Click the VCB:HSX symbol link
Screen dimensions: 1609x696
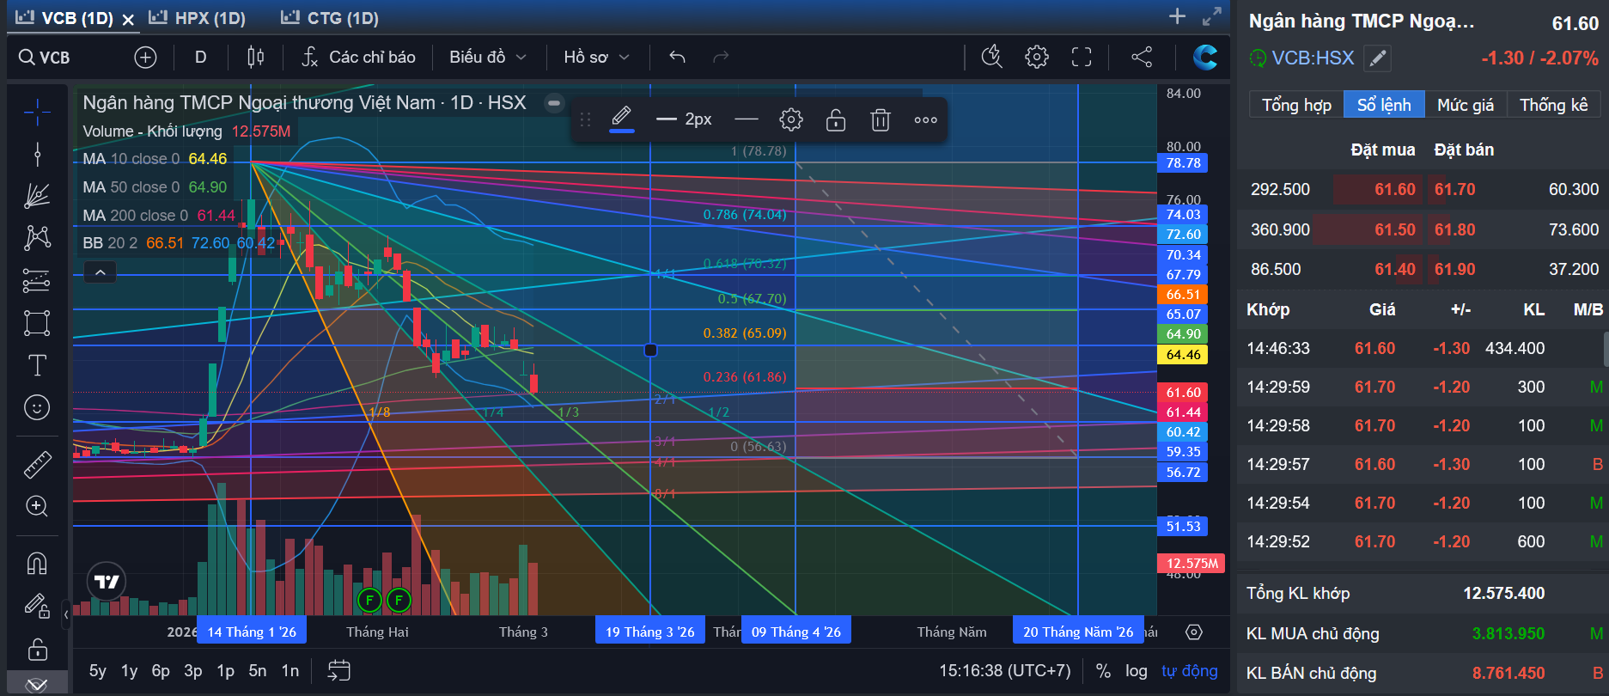1313,58
